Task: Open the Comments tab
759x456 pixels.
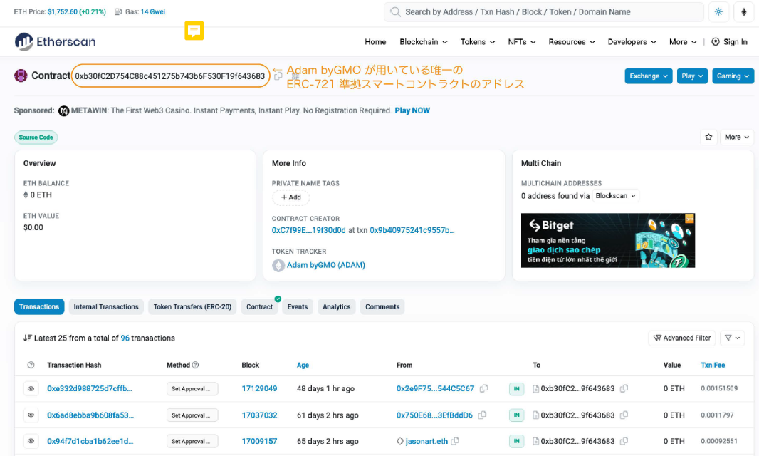Action: pyautogui.click(x=382, y=307)
